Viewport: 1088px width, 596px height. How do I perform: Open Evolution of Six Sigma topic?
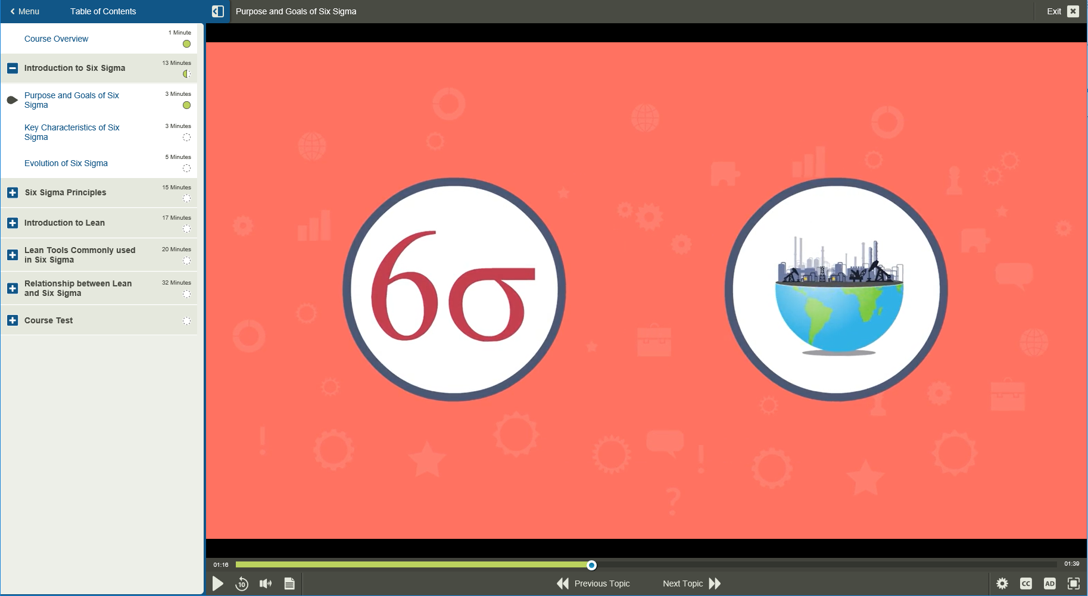pyautogui.click(x=66, y=163)
